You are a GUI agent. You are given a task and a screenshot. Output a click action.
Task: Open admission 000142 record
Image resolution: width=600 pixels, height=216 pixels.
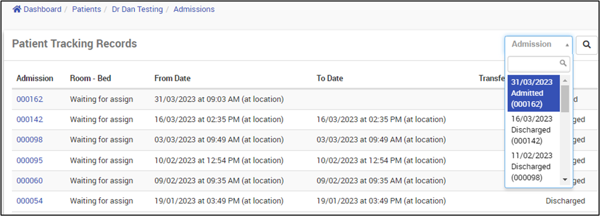[x=30, y=120]
